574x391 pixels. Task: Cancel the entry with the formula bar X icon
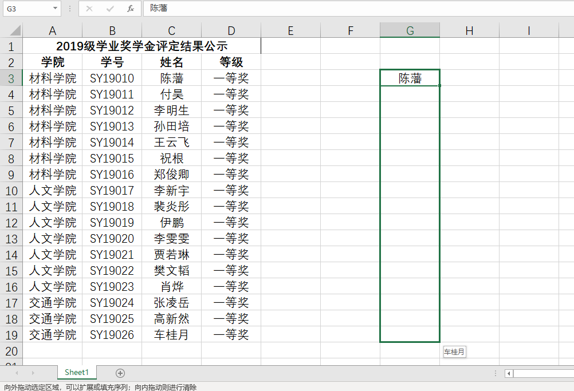click(x=89, y=9)
